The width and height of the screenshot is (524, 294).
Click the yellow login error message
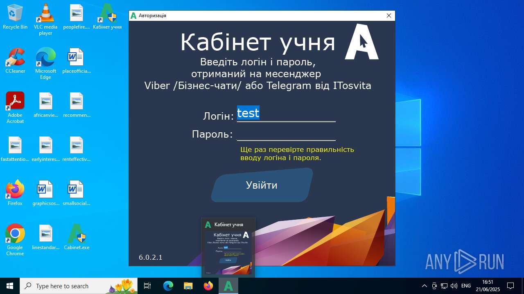pyautogui.click(x=297, y=154)
